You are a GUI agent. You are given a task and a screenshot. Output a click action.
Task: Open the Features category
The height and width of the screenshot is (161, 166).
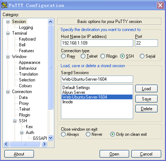tap(27, 51)
